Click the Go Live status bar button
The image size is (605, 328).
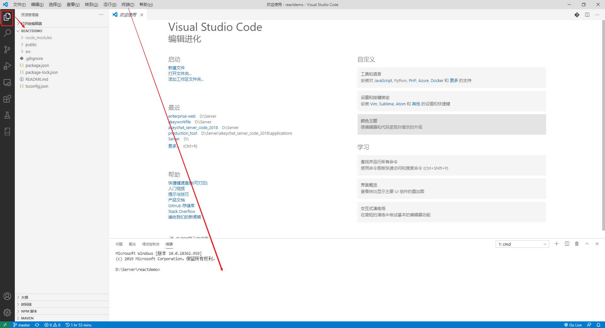click(x=573, y=325)
